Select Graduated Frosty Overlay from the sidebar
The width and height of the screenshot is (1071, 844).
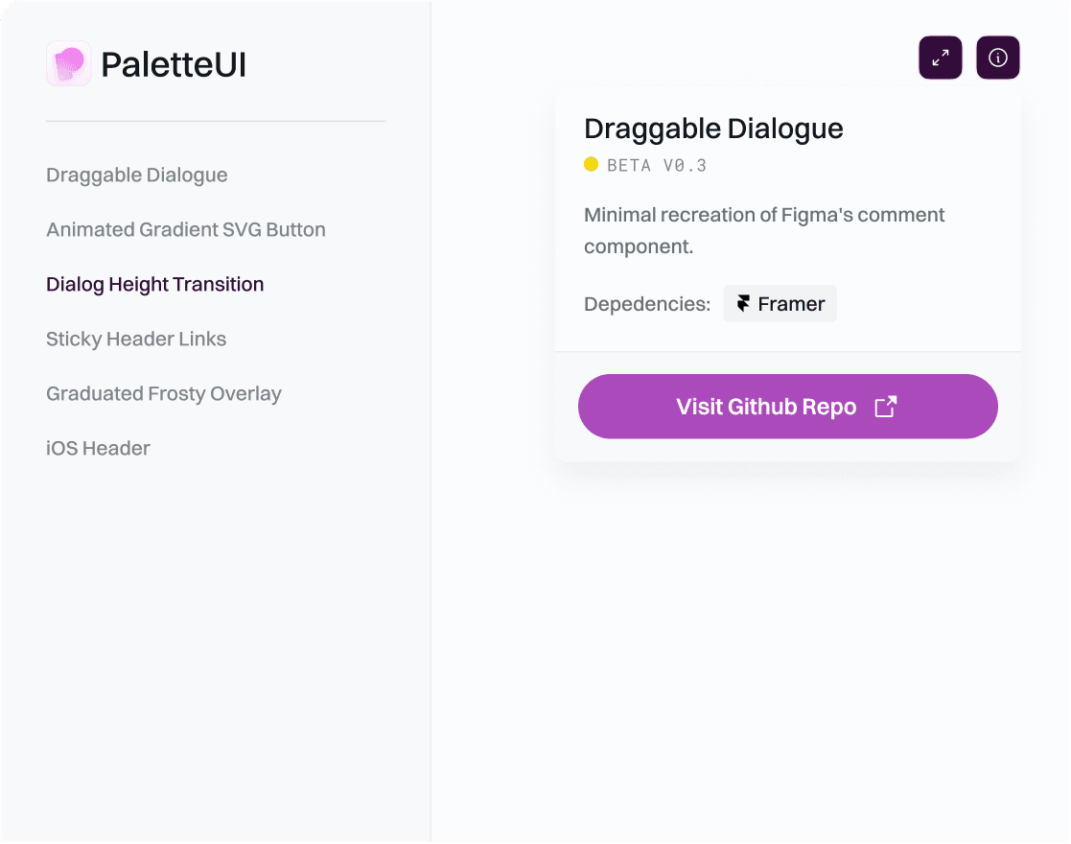click(164, 394)
